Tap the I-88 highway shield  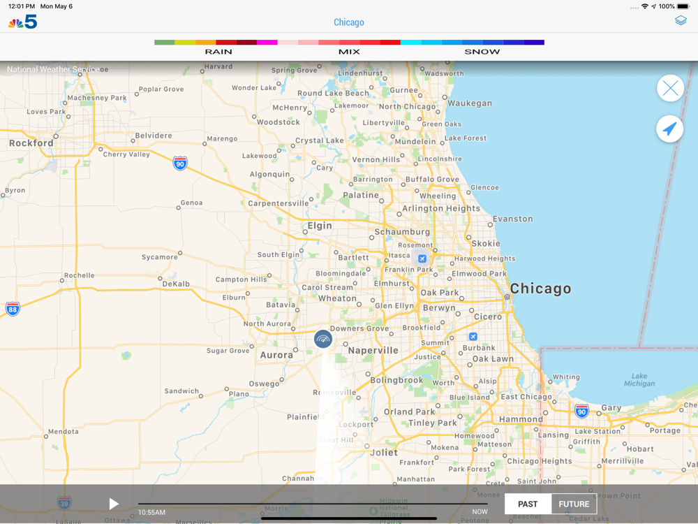point(13,308)
